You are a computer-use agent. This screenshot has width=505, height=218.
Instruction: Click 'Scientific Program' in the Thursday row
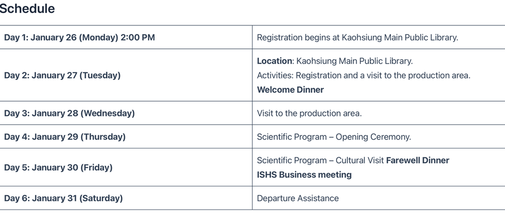[x=291, y=137]
